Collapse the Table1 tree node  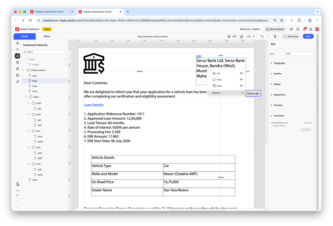26,97
